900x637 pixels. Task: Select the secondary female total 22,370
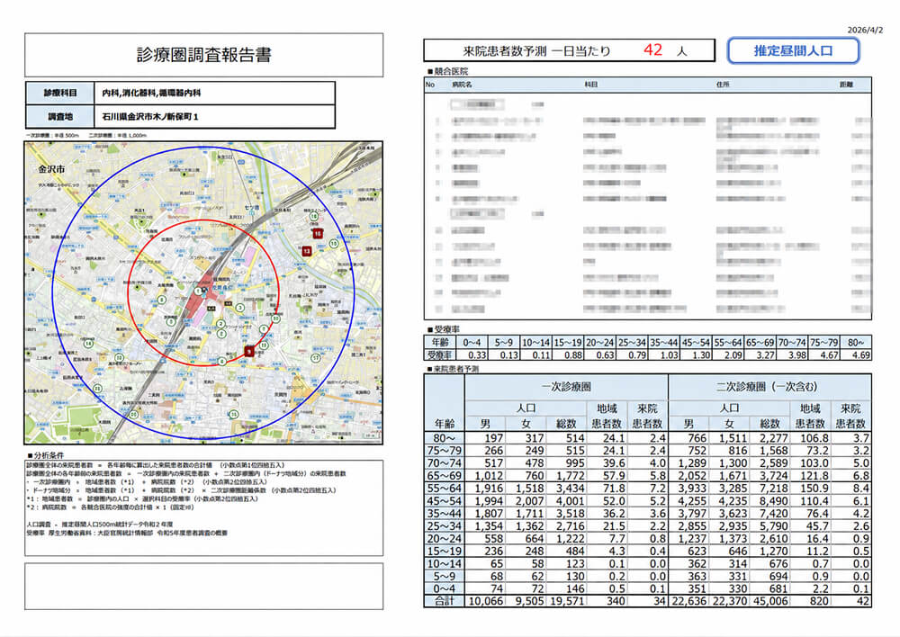coord(729,601)
